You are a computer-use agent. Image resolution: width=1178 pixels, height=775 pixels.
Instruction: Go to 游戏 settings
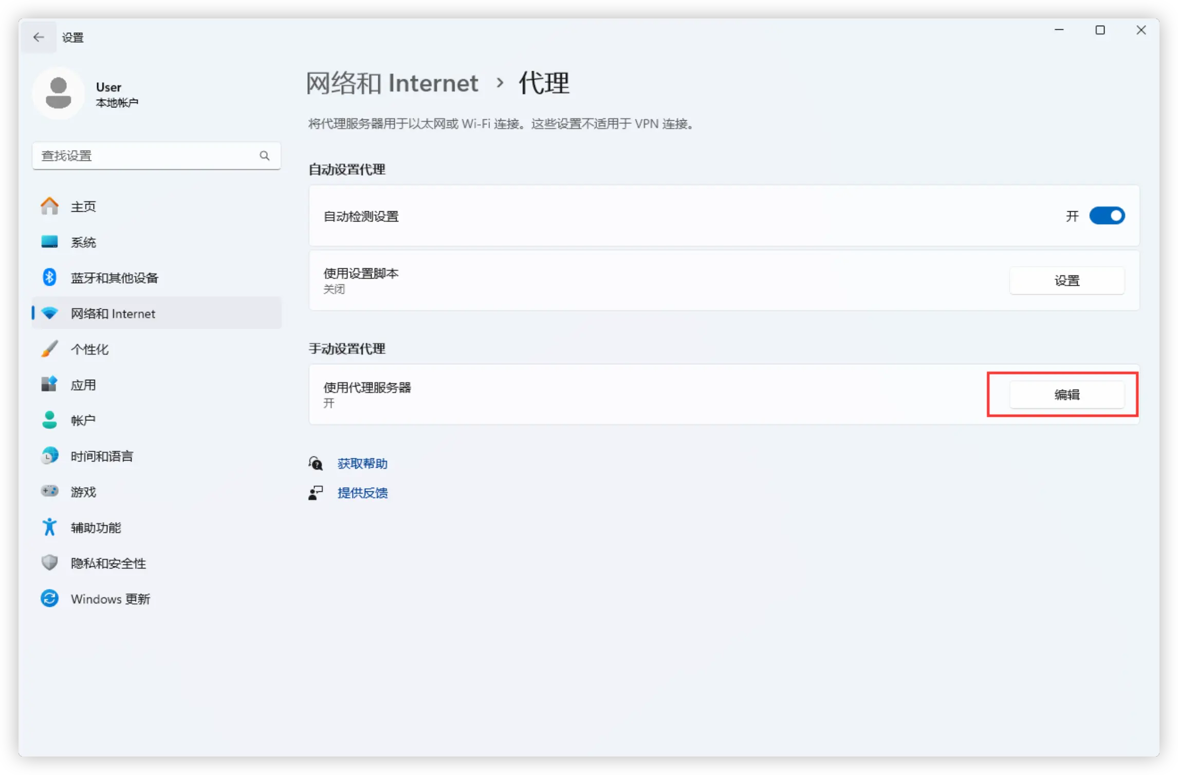coord(157,491)
